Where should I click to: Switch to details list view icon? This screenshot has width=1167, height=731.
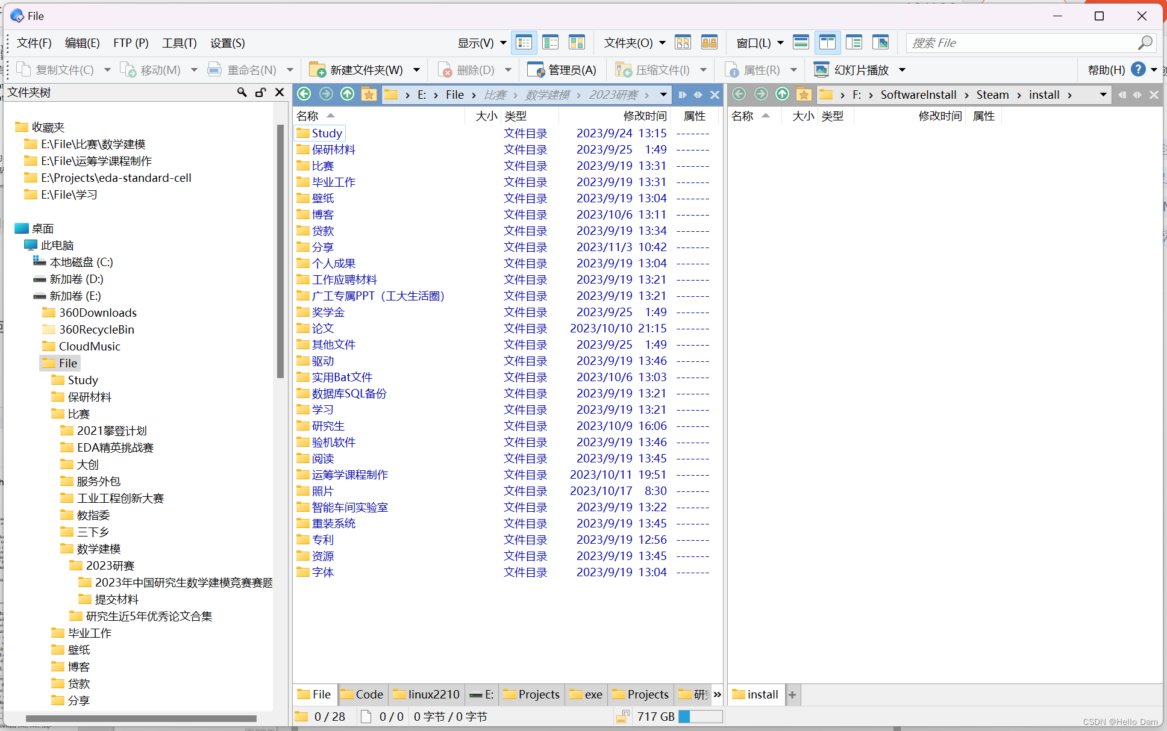pyautogui.click(x=524, y=43)
